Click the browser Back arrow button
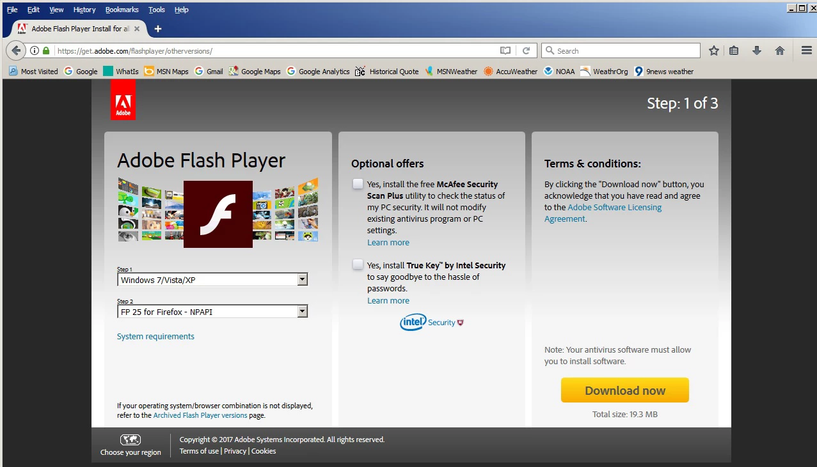 [x=15, y=50]
